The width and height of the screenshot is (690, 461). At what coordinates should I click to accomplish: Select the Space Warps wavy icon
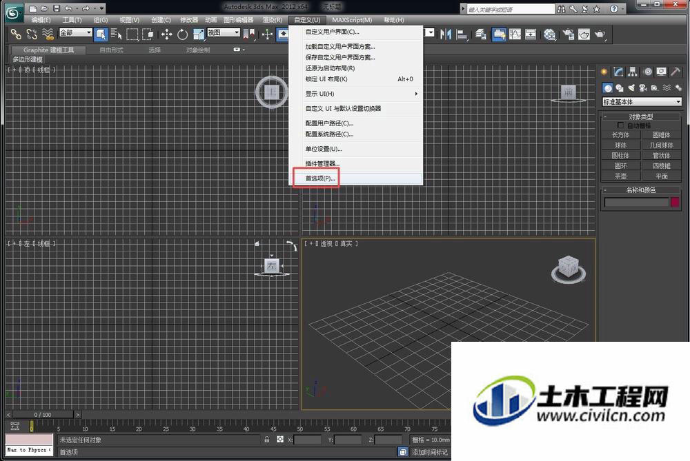pyautogui.click(x=667, y=88)
